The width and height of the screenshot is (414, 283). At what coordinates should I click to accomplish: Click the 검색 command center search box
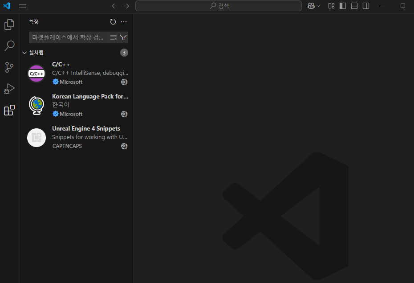(x=219, y=6)
